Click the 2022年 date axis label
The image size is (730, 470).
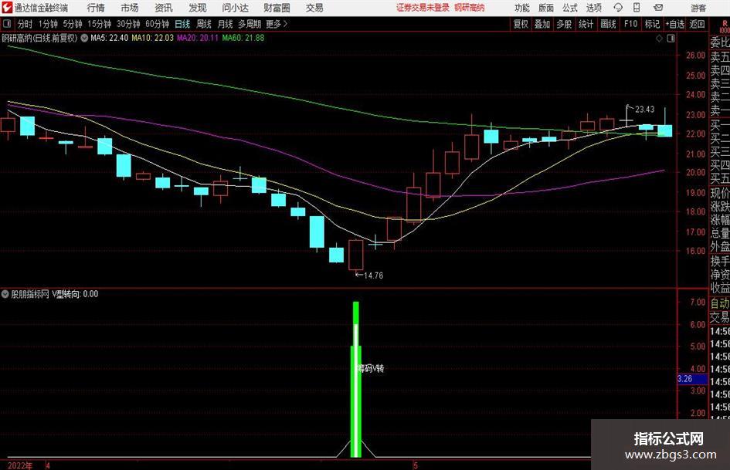pyautogui.click(x=20, y=465)
